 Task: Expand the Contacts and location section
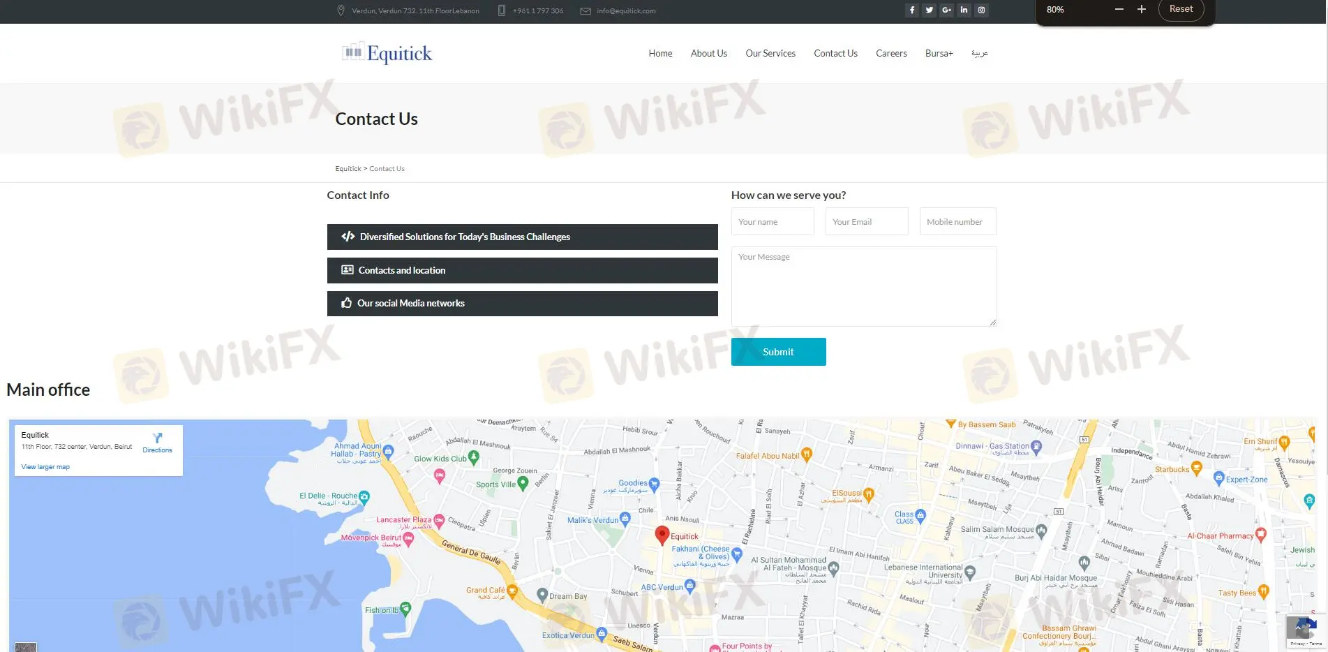[x=522, y=271]
